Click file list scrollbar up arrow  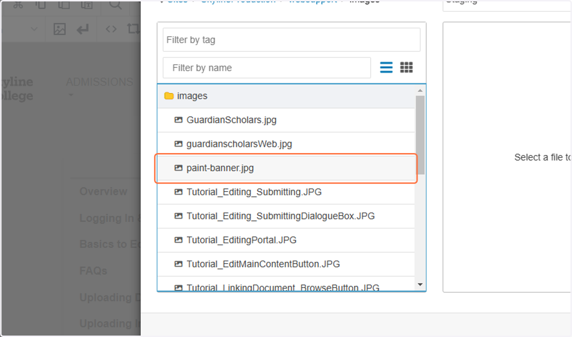pos(420,90)
